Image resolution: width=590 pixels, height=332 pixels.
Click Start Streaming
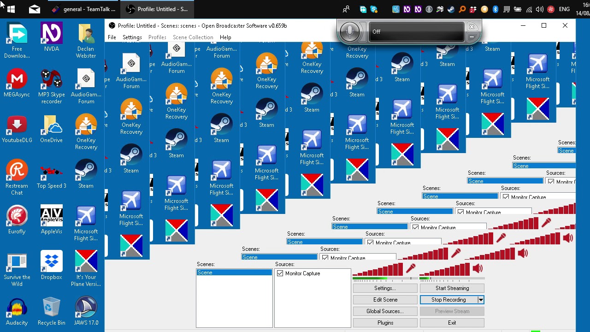(452, 288)
